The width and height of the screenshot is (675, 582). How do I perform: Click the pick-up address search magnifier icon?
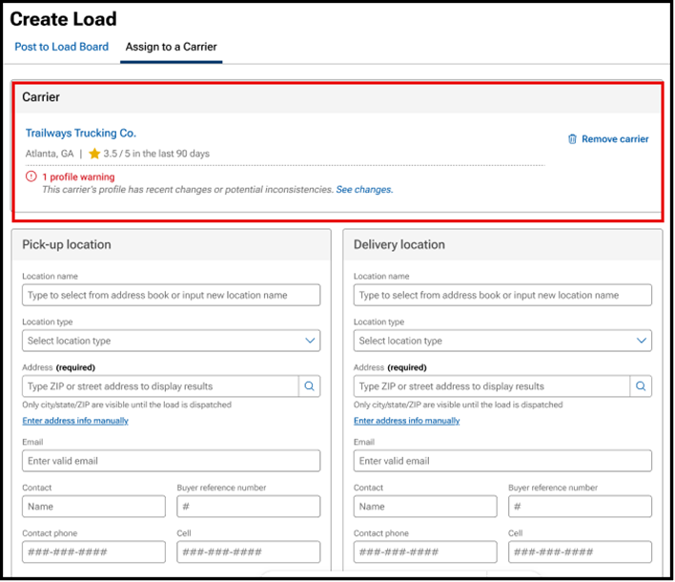pos(310,386)
